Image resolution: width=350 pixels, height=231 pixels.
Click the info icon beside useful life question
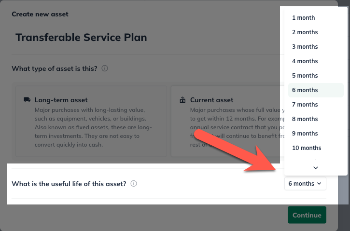[x=134, y=184]
